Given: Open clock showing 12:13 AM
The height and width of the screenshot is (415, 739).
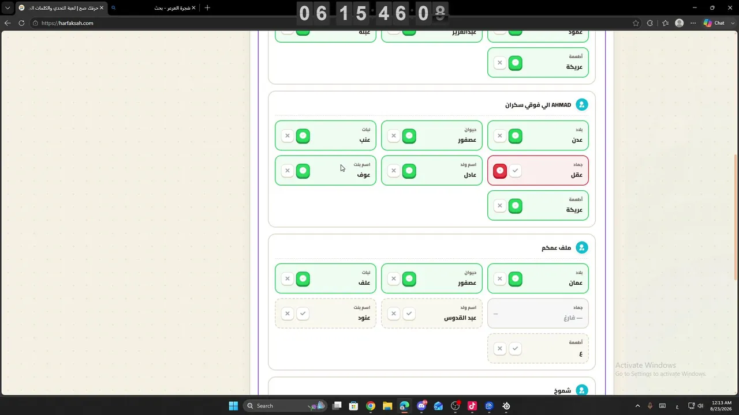Looking at the screenshot, I should click(x=722, y=406).
